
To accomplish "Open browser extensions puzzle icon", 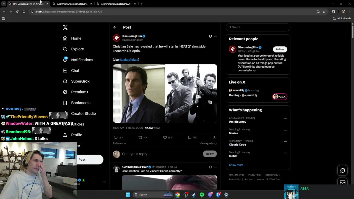I will (333, 12).
